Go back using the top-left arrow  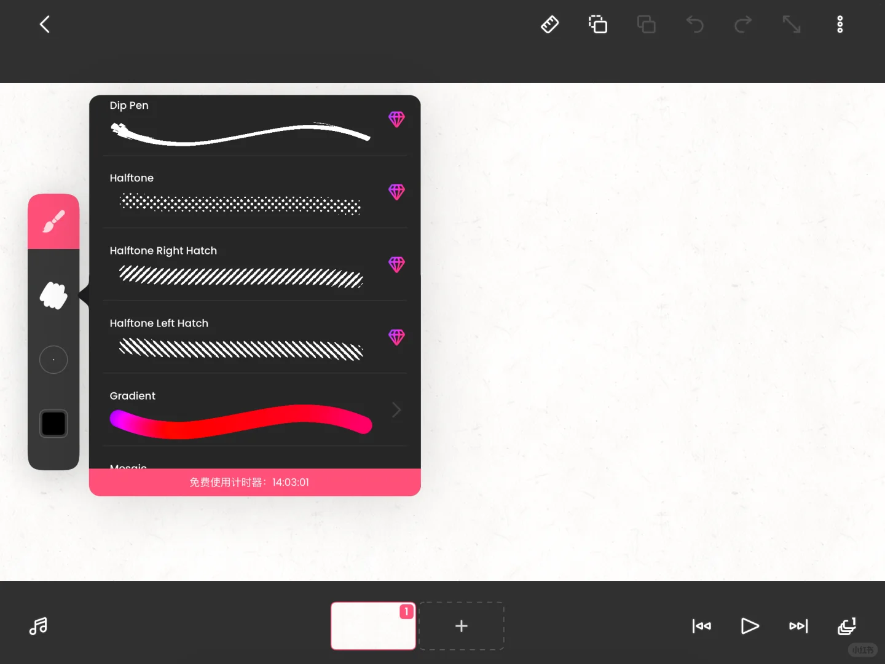[45, 25]
